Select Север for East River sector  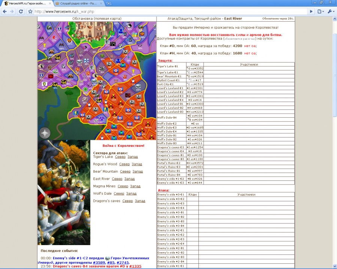tap(117, 179)
